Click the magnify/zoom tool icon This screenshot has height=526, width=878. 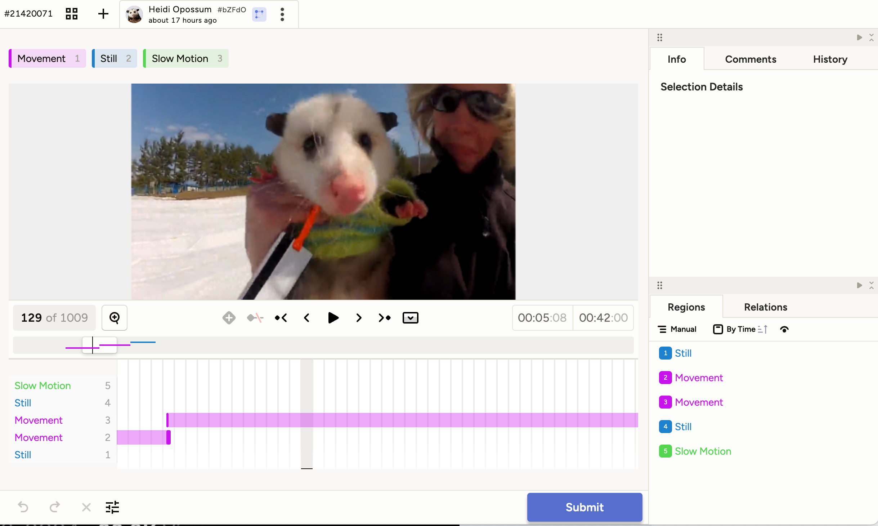pos(115,317)
